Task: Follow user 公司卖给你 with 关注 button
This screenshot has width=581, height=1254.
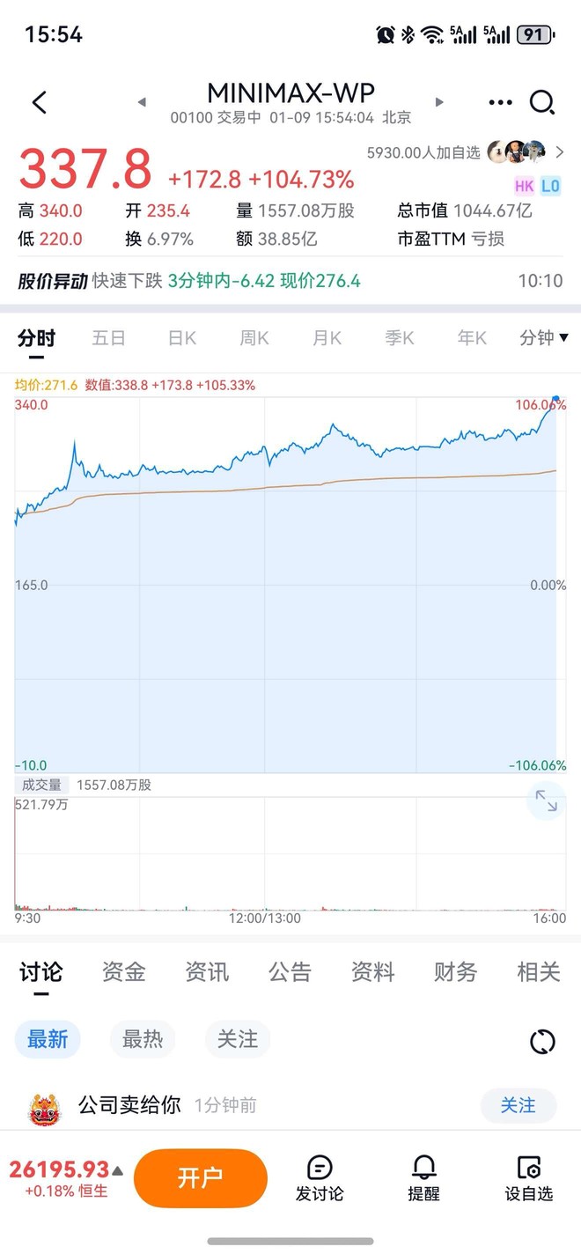Action: [518, 1105]
